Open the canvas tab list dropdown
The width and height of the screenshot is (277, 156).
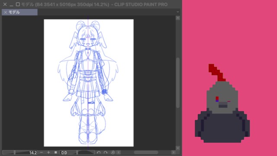coord(178,12)
